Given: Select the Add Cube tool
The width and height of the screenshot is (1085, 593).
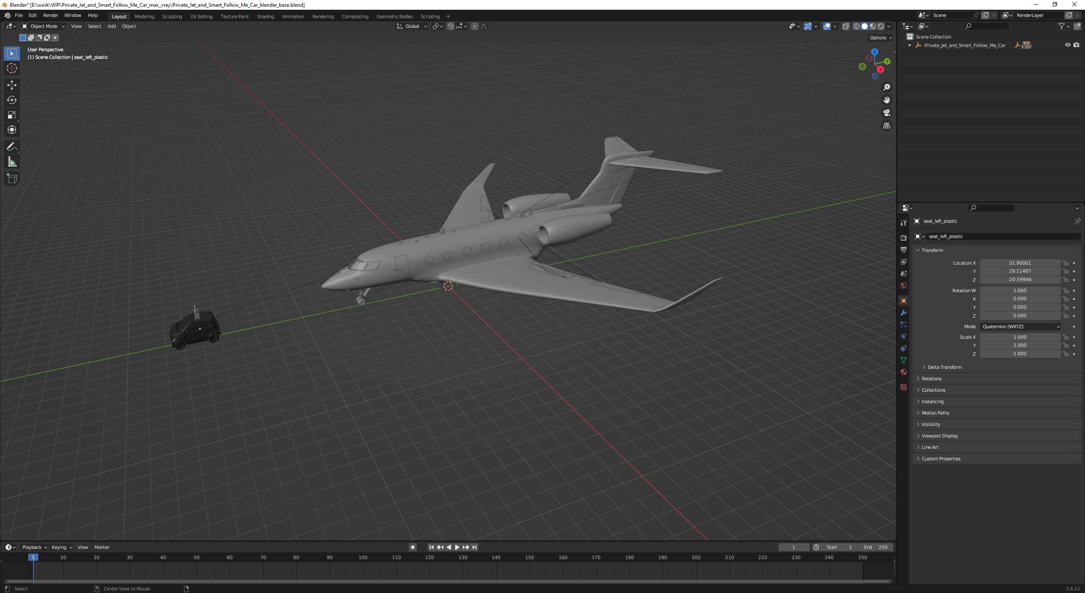Looking at the screenshot, I should (x=12, y=179).
